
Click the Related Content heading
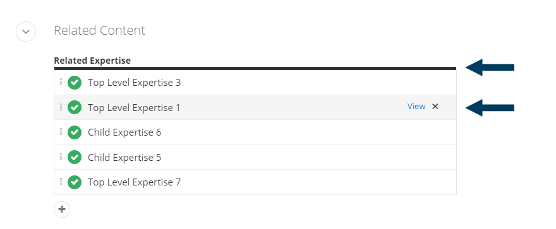100,30
